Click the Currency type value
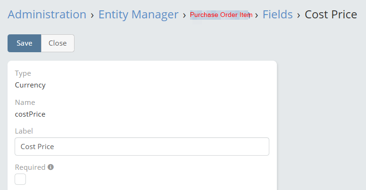Screen dimensions: 366x190 (30, 85)
